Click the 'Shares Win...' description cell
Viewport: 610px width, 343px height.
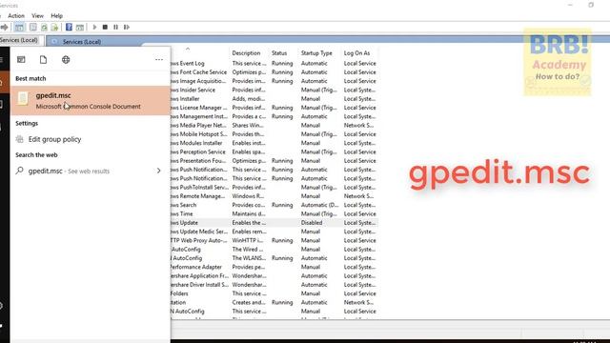click(248, 125)
